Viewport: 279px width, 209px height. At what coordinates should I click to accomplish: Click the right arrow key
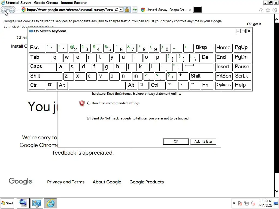[195, 85]
